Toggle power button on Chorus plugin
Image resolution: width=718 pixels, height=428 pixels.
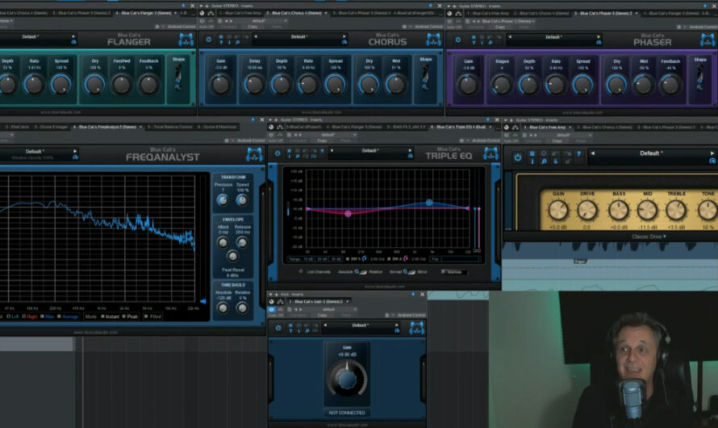(x=209, y=40)
